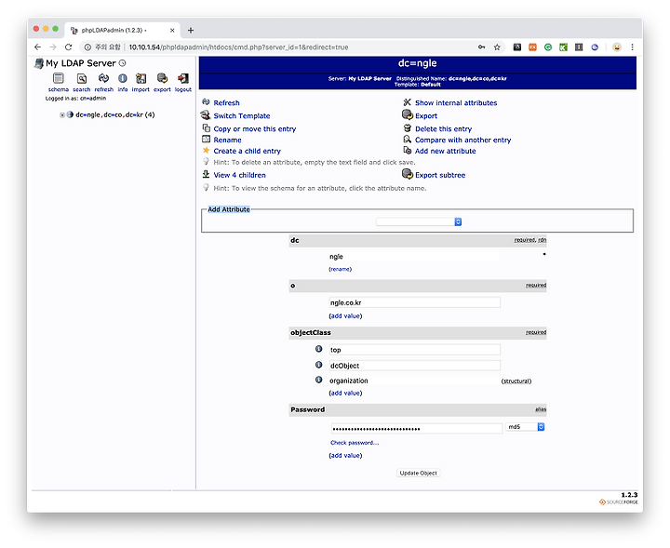The image size is (670, 548).
Task: Click the Export subtree disk icon
Action: pyautogui.click(x=408, y=174)
